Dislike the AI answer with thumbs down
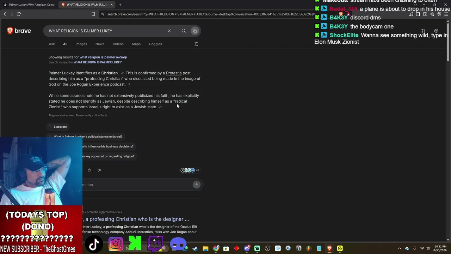This screenshot has width=451, height=254. coord(99,170)
